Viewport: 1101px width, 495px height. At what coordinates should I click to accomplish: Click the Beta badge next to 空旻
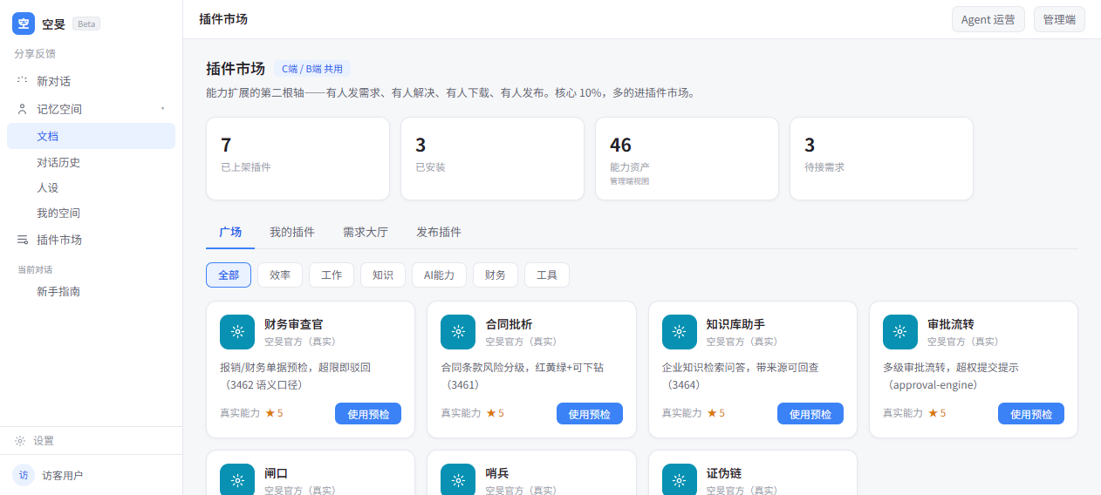(86, 24)
